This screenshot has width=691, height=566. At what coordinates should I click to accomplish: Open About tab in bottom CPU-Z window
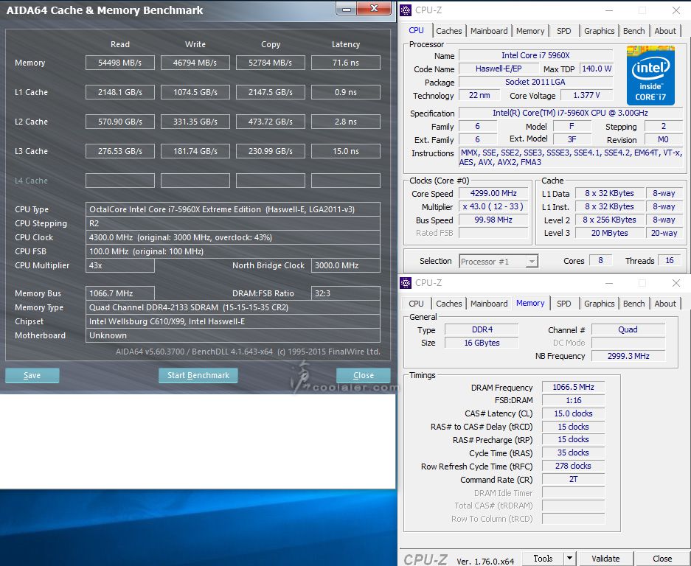point(665,304)
